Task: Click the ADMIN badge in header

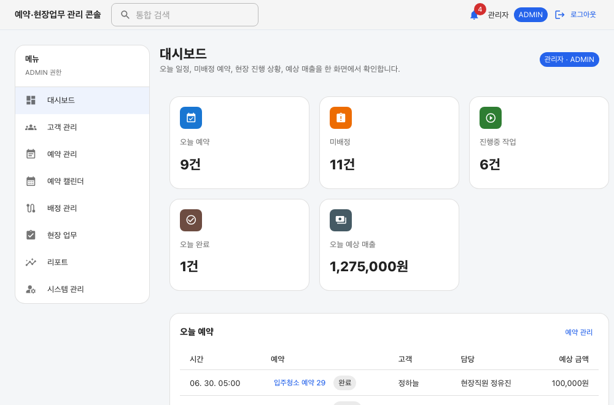Action: point(530,15)
